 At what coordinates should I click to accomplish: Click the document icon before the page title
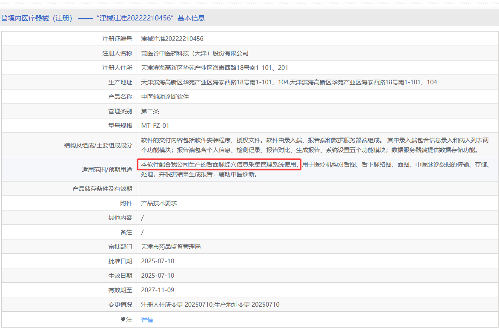tap(4, 18)
